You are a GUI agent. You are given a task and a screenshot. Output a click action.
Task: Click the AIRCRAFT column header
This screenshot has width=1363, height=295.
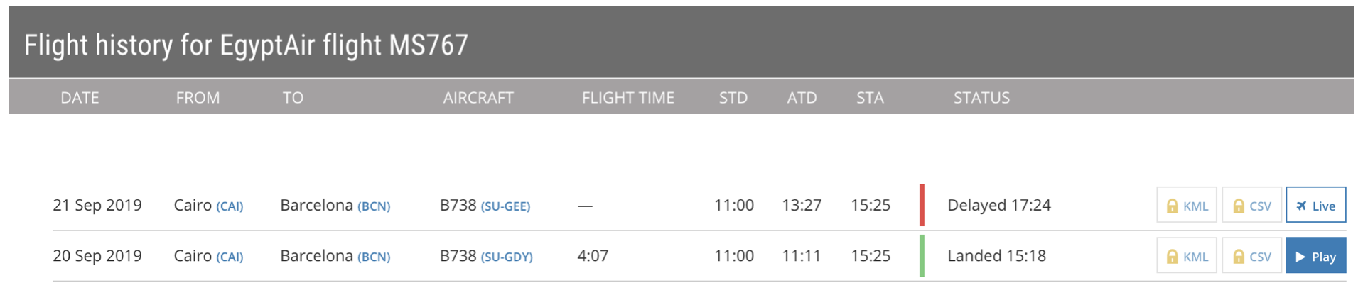coord(478,98)
